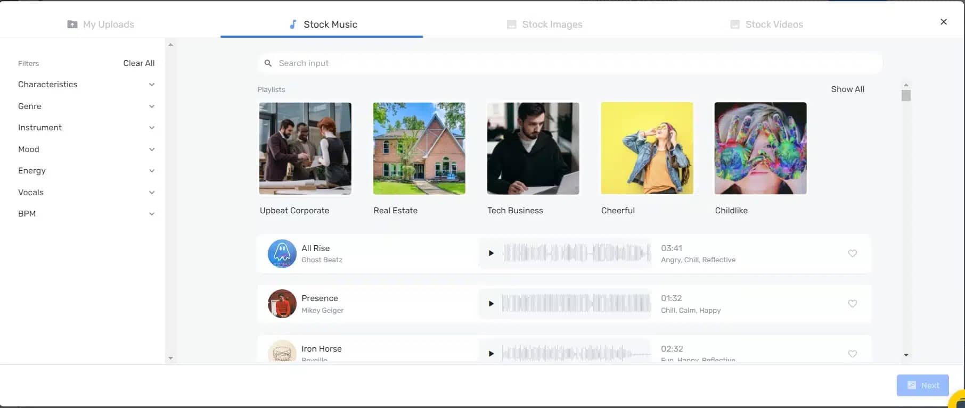Screen dimensions: 965x408
Task: Play the All Rise track
Action: pos(491,253)
